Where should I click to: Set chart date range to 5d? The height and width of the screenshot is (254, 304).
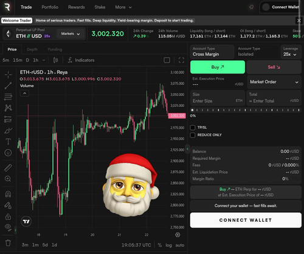(x=45, y=245)
